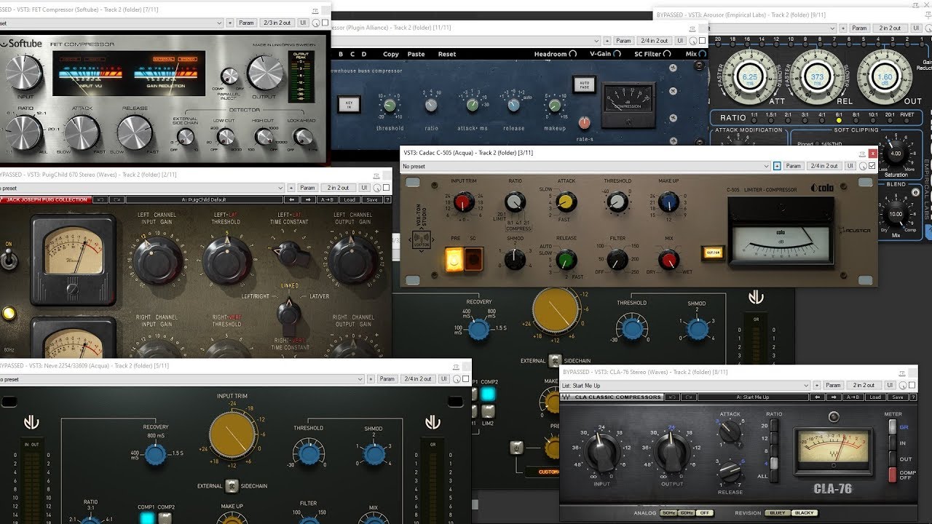932x524 pixels.
Task: Click previous preset arrow in PuigChild toolbar
Action: (x=292, y=199)
